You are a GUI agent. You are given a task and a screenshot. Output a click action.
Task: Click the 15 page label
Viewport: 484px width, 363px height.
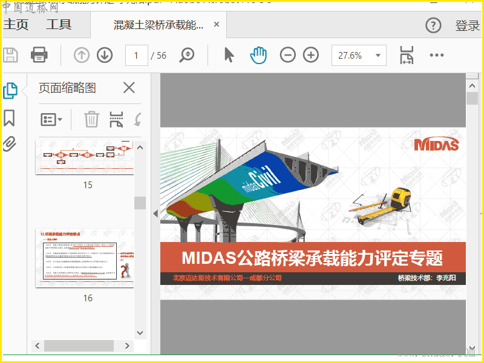[88, 185]
